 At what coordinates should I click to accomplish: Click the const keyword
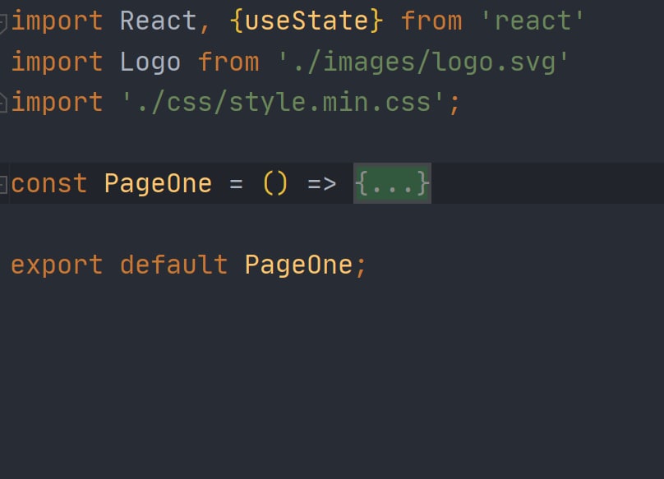(49, 184)
